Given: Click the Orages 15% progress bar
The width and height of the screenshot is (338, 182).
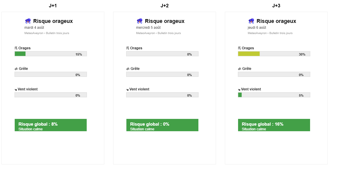Looking at the screenshot, I should [x=51, y=54].
